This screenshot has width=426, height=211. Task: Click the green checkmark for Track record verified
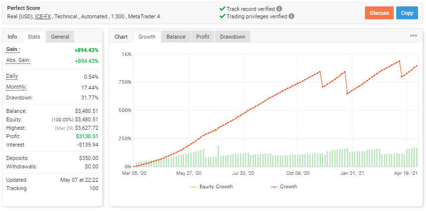[222, 8]
